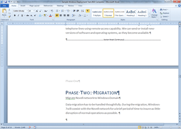
Task: Click the macro recording icon in status bar
Action: pos(35,127)
